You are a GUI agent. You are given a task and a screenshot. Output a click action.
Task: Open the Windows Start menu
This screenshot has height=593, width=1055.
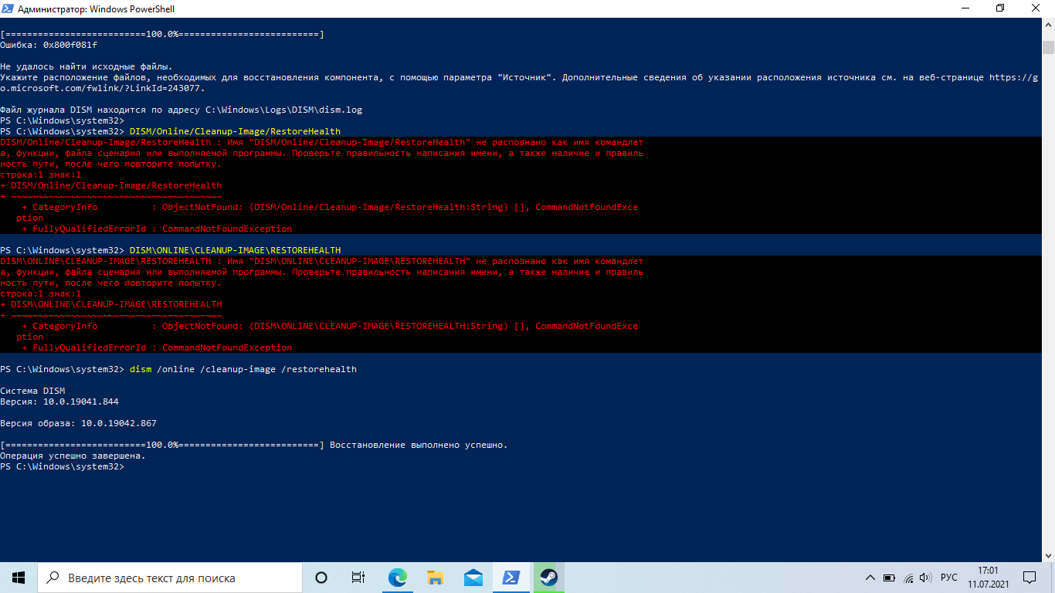19,578
